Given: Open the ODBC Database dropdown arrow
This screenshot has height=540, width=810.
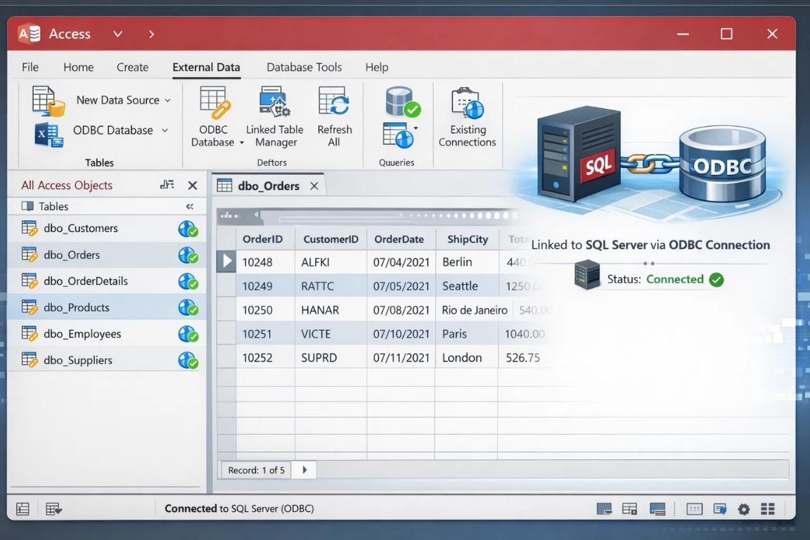Looking at the screenshot, I should 164,130.
